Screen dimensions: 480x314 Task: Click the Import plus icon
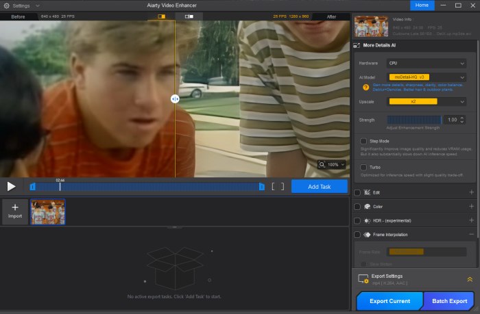tap(15, 208)
